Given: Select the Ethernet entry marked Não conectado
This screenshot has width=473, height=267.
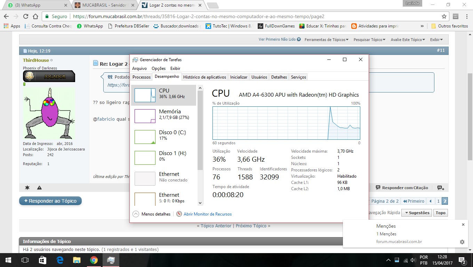Looking at the screenshot, I should (x=164, y=178).
